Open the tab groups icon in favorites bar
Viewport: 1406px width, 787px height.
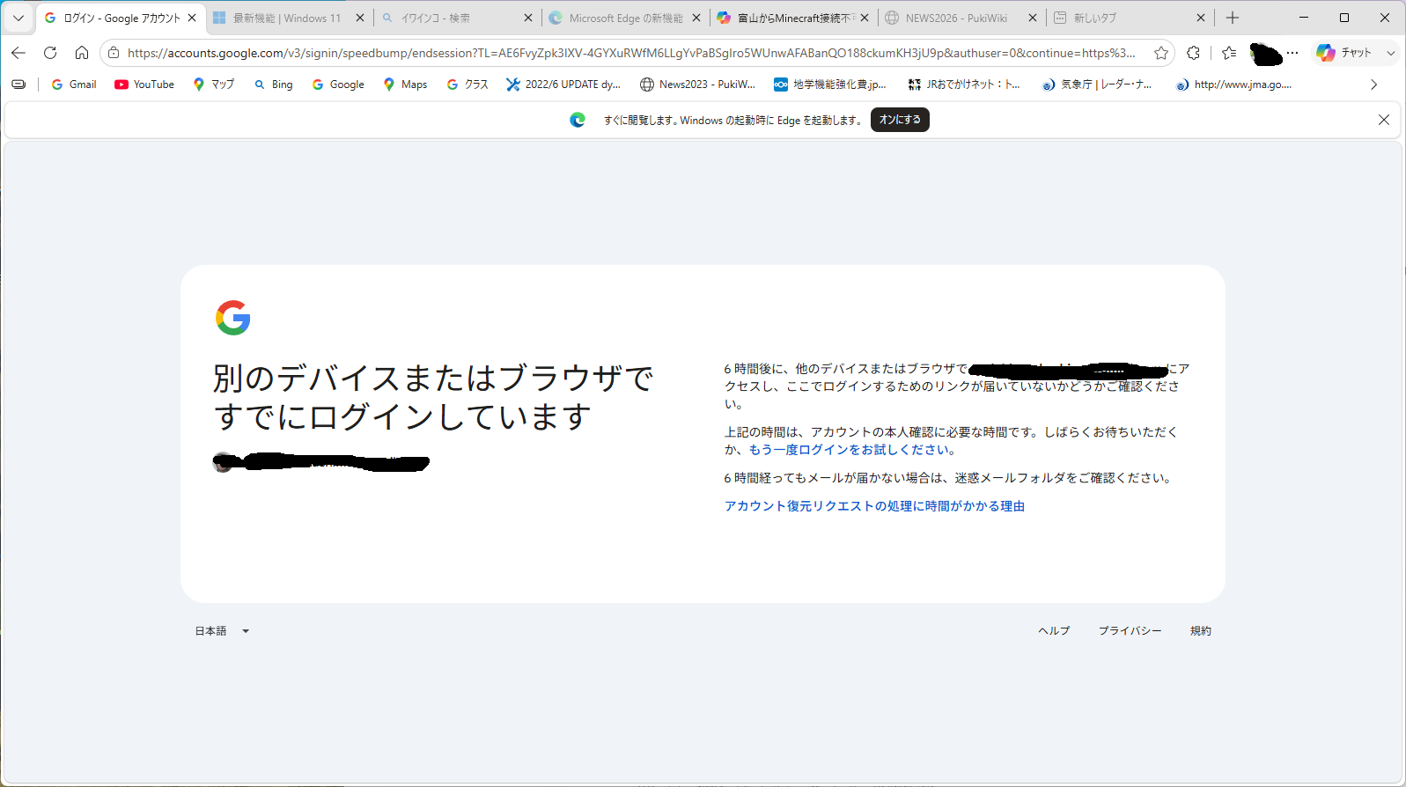[x=18, y=85]
